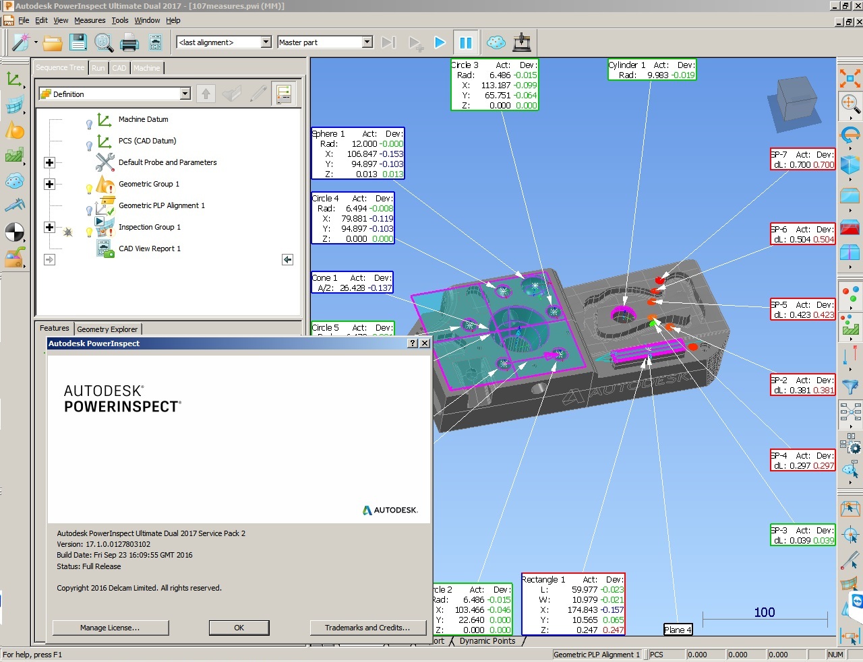Screen dimensions: 863x662
Task: Click OK in the PowerInspect dialog
Action: (x=239, y=628)
